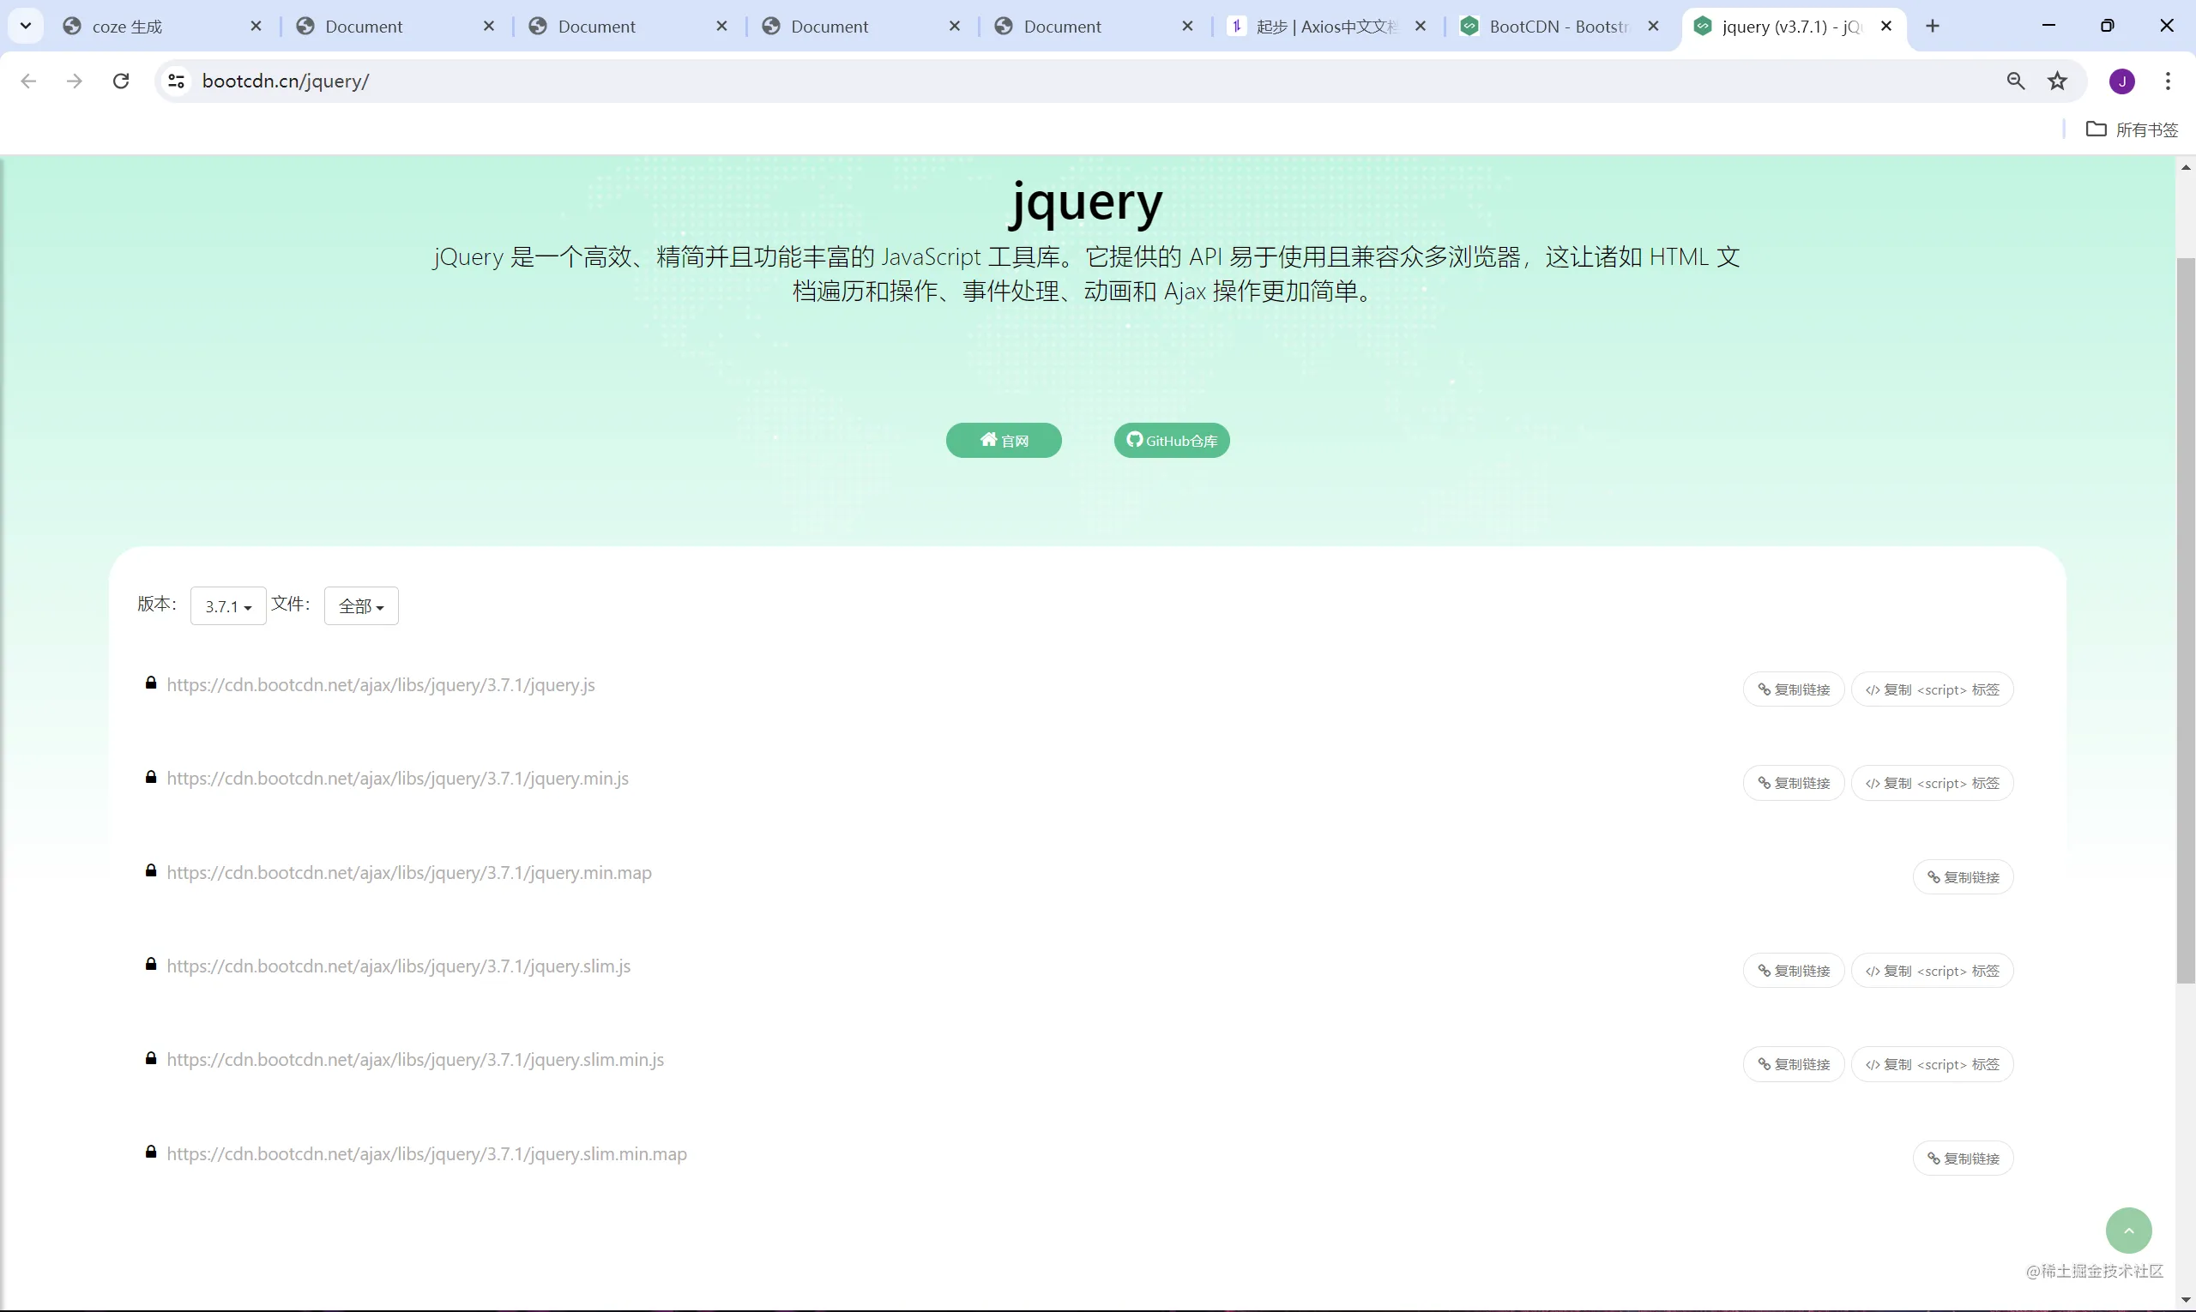Click the lock icon beside jquery.min.map URL
The image size is (2196, 1312).
coord(151,871)
